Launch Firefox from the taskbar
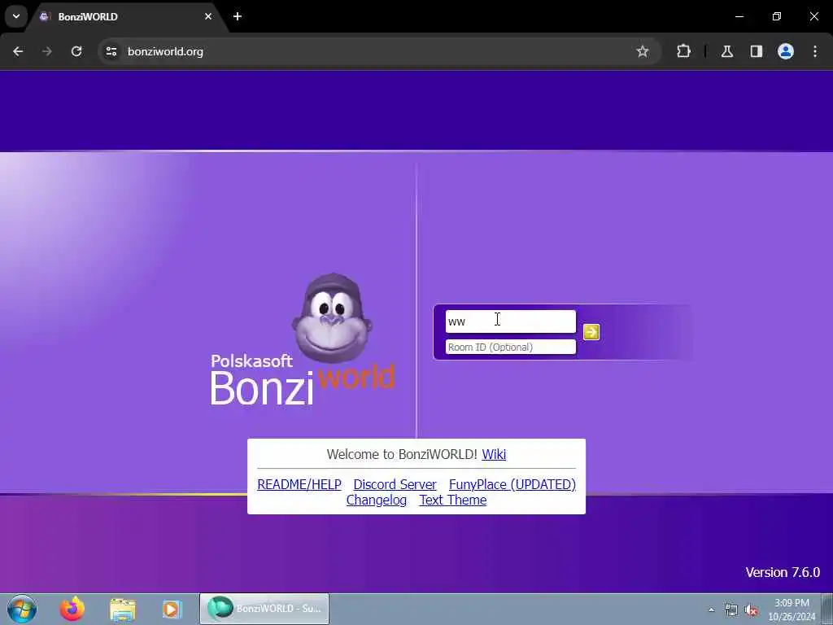 (x=72, y=609)
